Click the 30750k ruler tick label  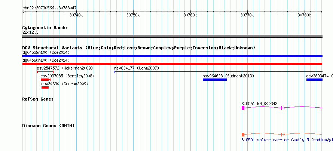coord(133,15)
